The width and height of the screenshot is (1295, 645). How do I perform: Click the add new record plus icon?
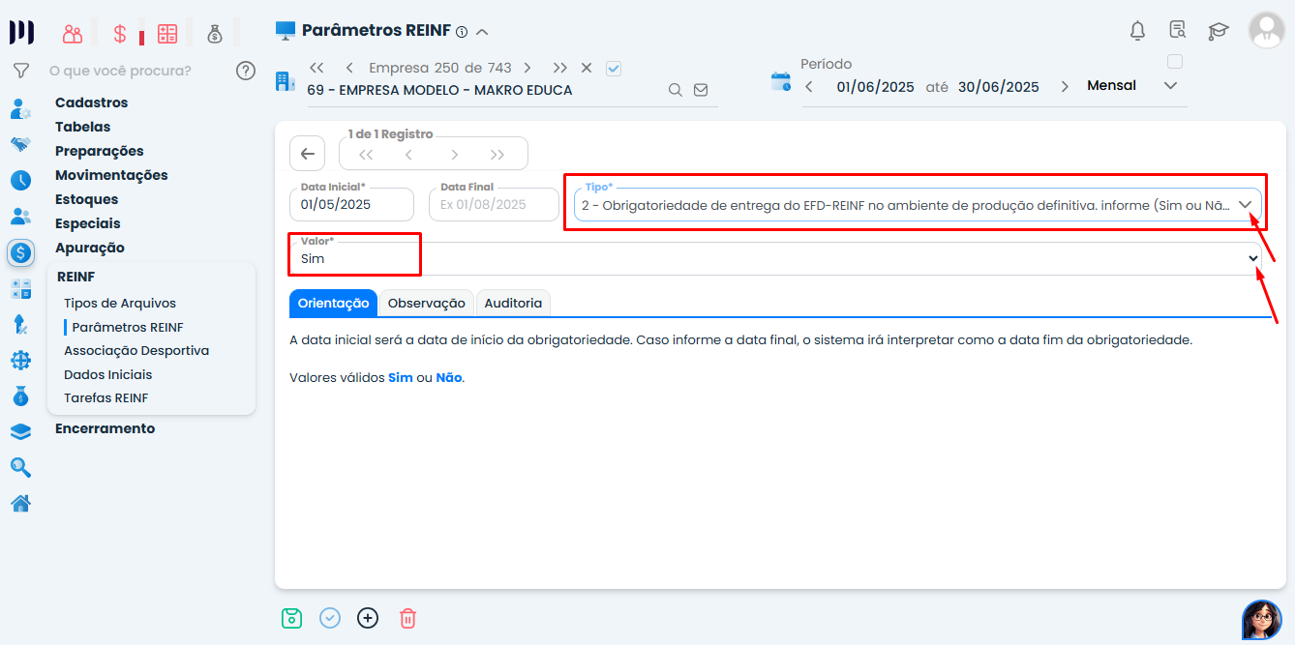[x=368, y=618]
